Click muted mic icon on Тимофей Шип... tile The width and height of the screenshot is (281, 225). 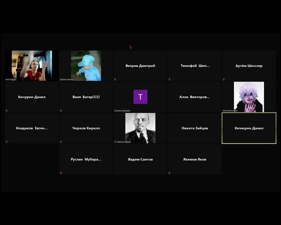point(169,79)
